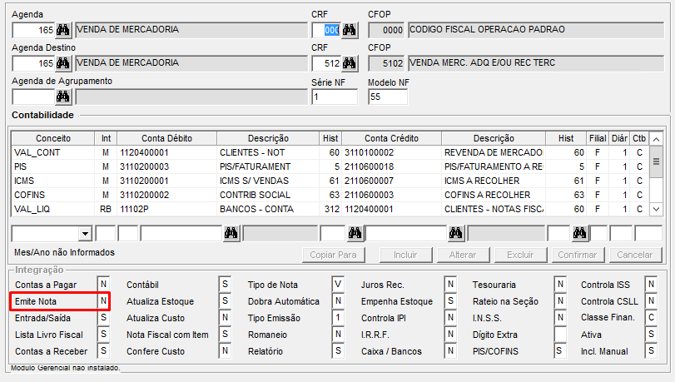Click Controla IPI value box
675x382 pixels.
[x=450, y=317]
